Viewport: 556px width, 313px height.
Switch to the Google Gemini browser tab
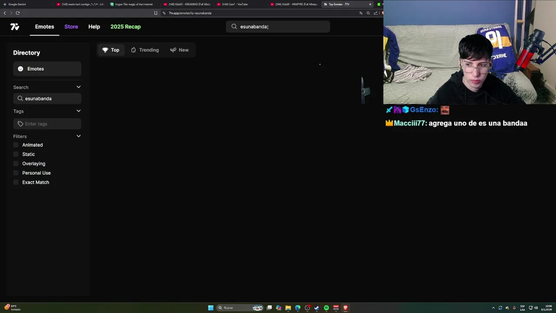26,4
